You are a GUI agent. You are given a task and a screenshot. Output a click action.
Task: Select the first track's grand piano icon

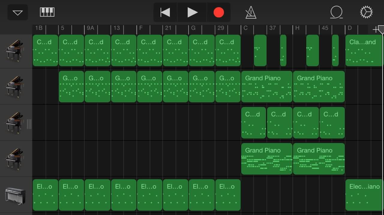click(14, 51)
